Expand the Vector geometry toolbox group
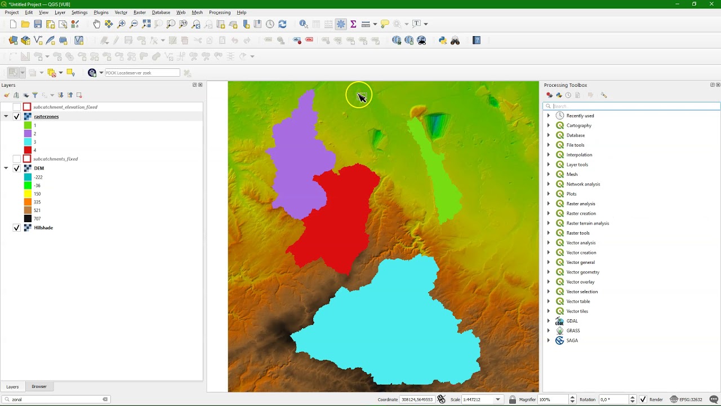This screenshot has width=721, height=406. tap(549, 272)
